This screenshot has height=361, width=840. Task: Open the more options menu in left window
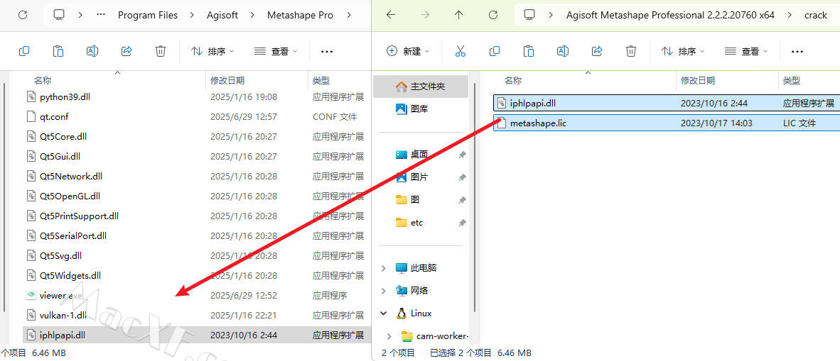(x=327, y=51)
